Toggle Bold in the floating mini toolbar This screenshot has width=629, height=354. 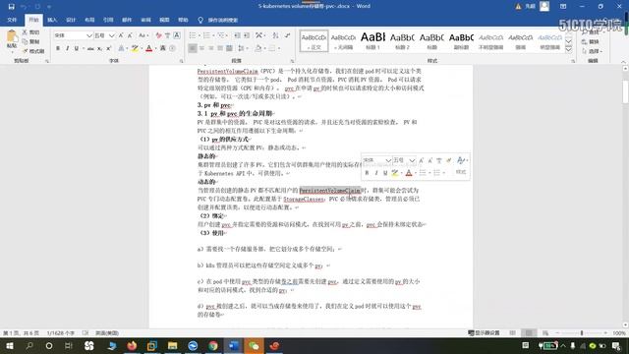[367, 173]
